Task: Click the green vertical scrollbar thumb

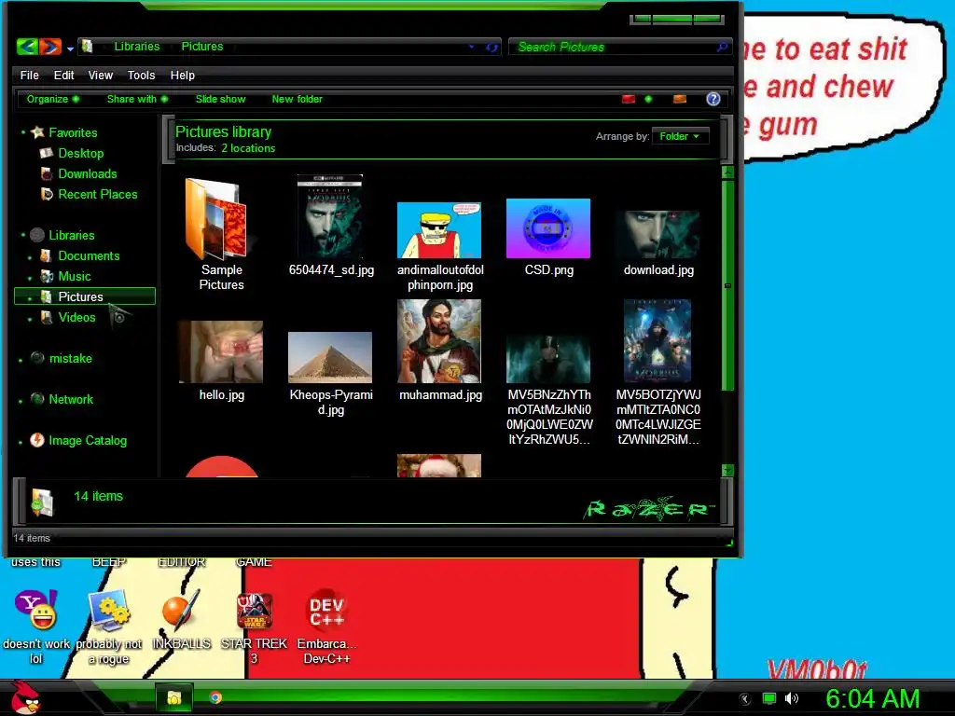Action: point(727,285)
